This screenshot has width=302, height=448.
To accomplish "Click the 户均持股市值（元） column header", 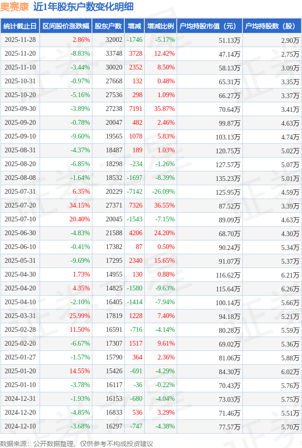I will [x=210, y=26].
